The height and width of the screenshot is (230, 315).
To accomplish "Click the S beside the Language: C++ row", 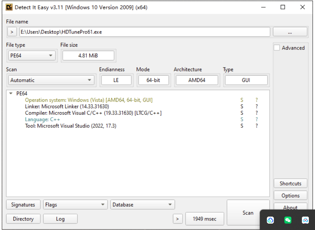I will pos(242,119).
